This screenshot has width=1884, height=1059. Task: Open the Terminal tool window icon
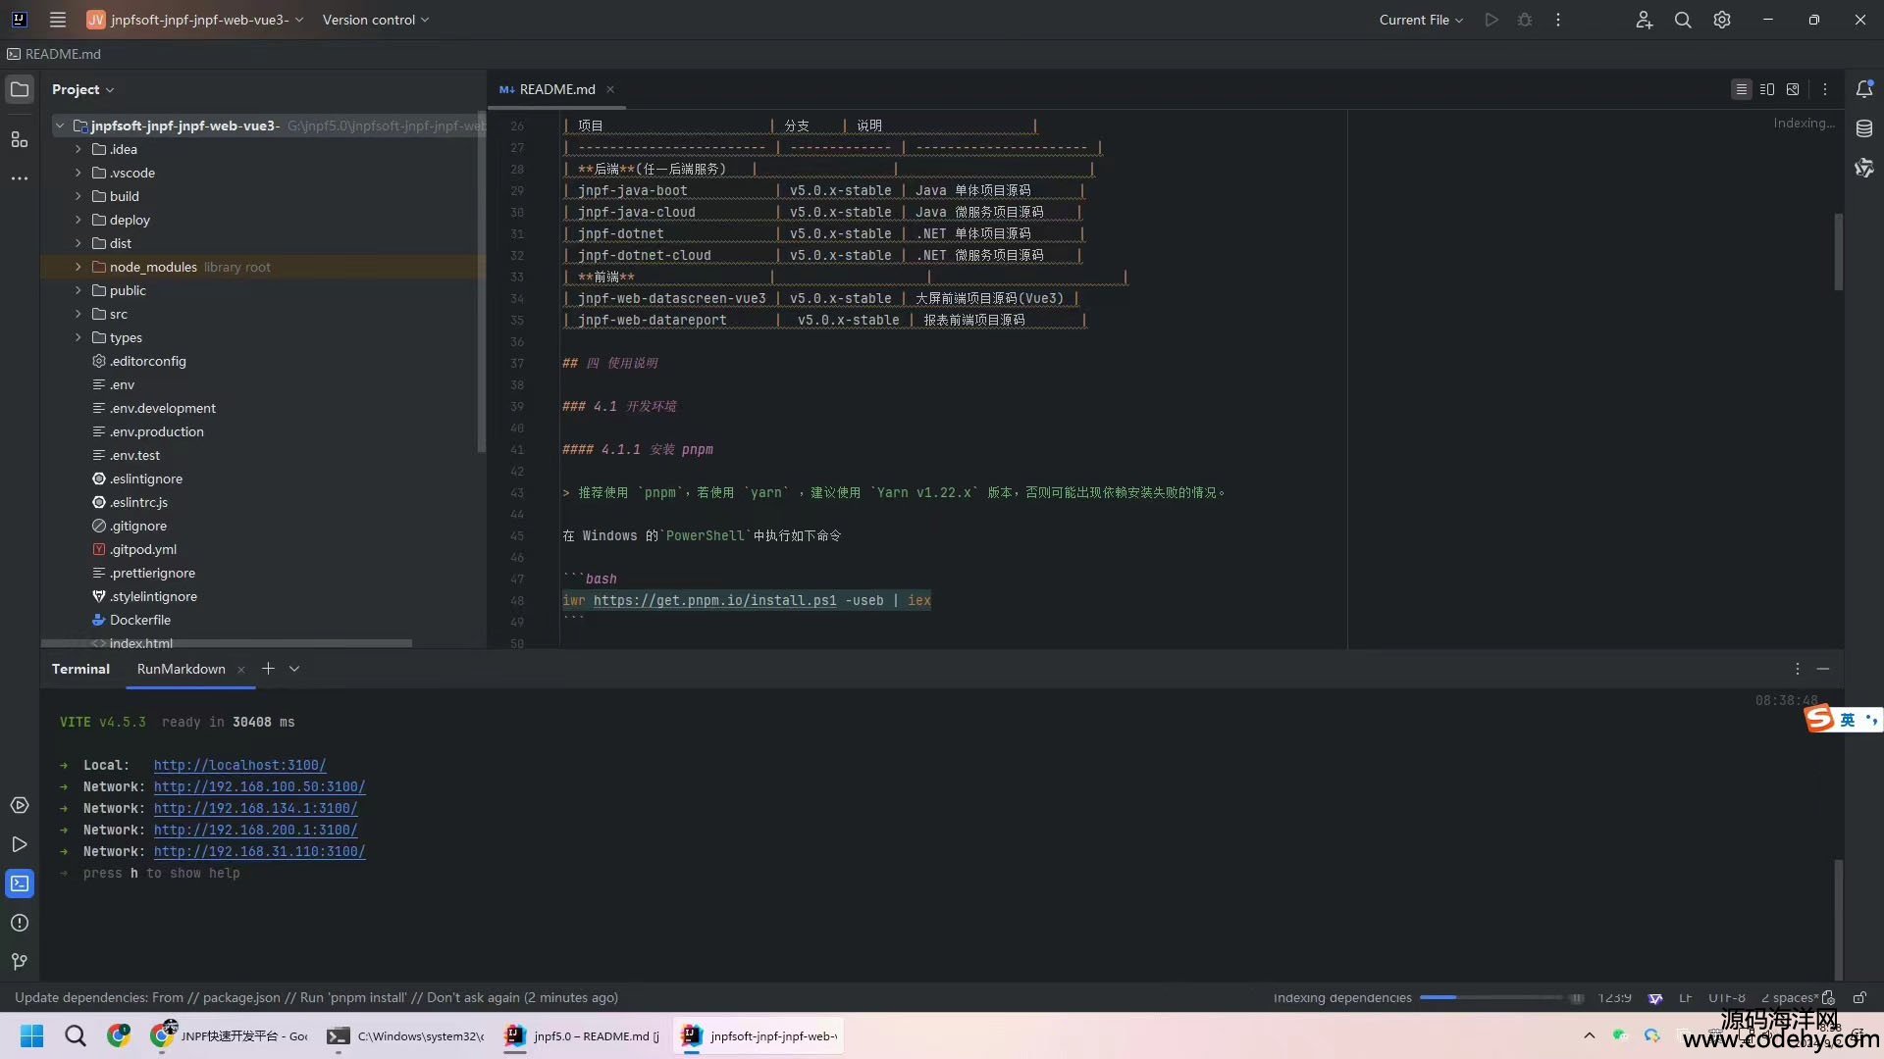click(20, 883)
